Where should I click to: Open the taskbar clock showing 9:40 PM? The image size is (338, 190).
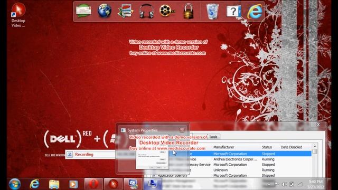316,184
